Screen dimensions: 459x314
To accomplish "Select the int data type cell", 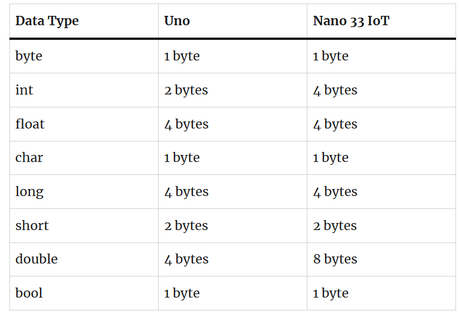I will tap(24, 90).
